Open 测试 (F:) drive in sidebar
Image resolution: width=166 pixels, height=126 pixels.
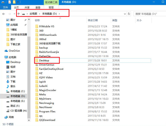click(x=15, y=106)
